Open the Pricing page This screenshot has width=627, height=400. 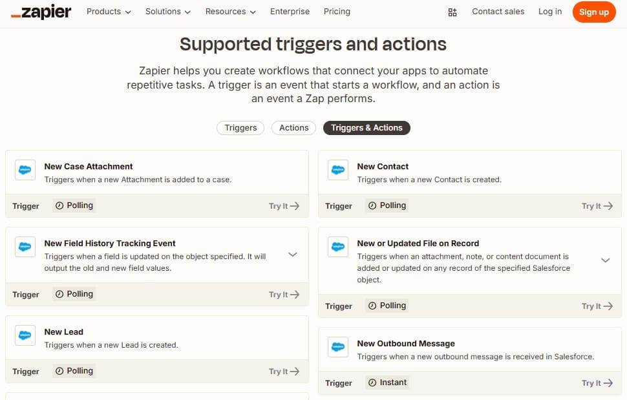point(337,12)
